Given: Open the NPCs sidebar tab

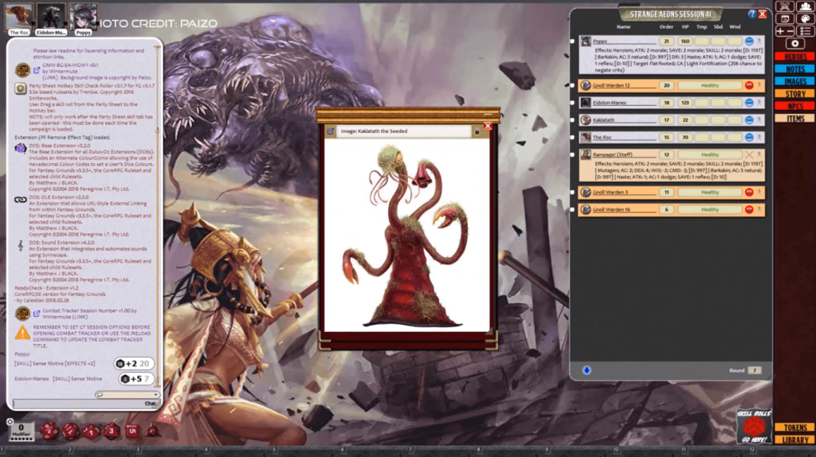Looking at the screenshot, I should coord(794,107).
